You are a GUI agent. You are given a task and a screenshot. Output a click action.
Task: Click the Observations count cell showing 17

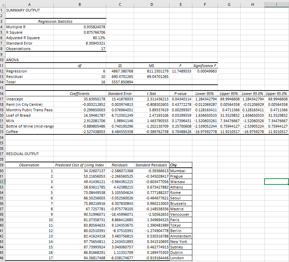(79, 49)
